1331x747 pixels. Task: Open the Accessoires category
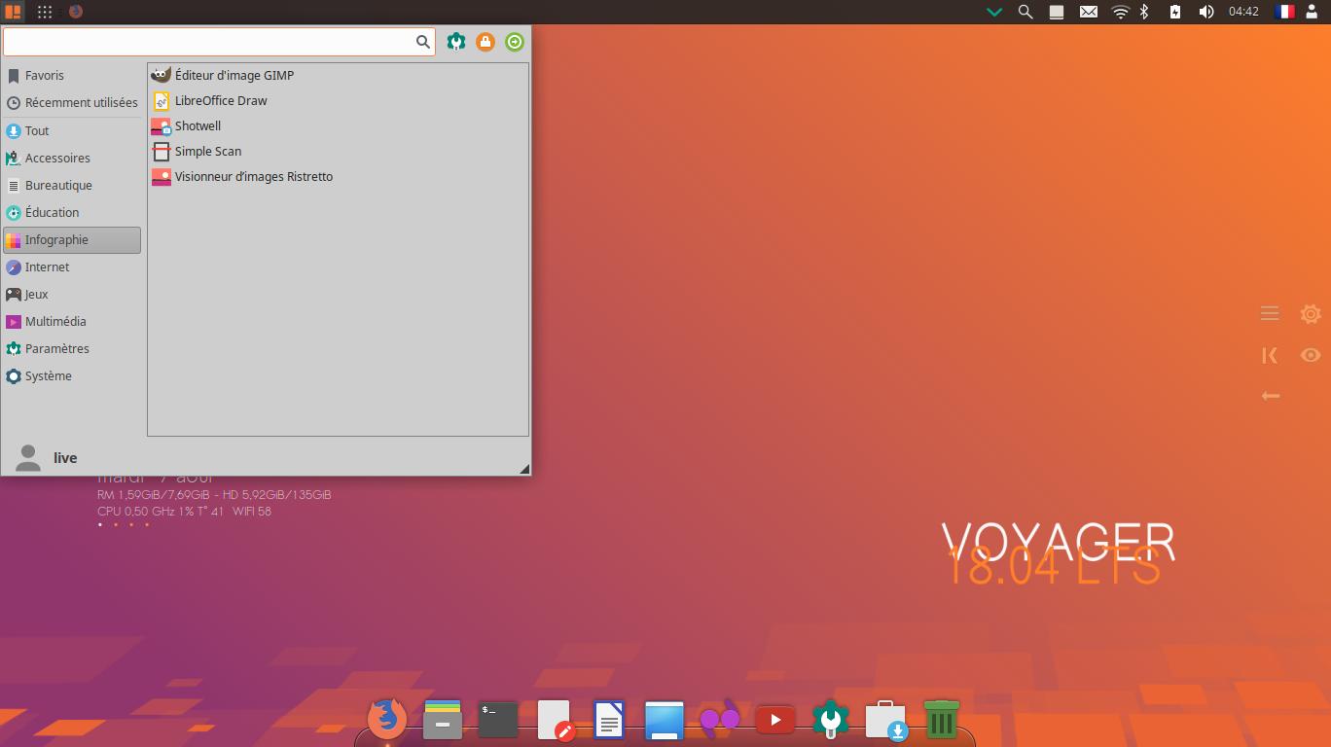tap(72, 158)
